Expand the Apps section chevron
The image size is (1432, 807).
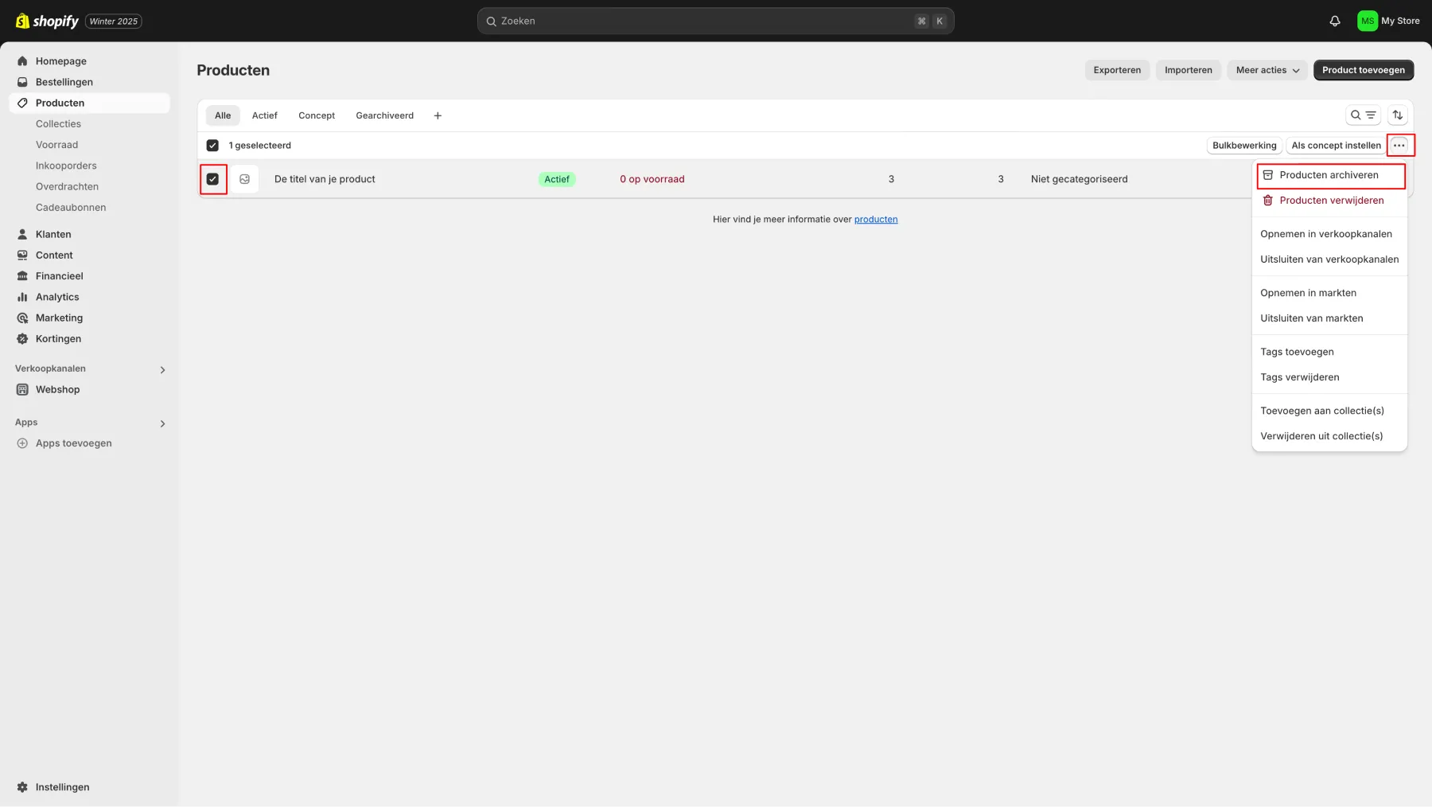coord(162,424)
